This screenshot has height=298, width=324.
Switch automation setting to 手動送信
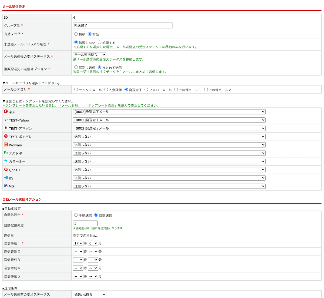[x=76, y=215]
